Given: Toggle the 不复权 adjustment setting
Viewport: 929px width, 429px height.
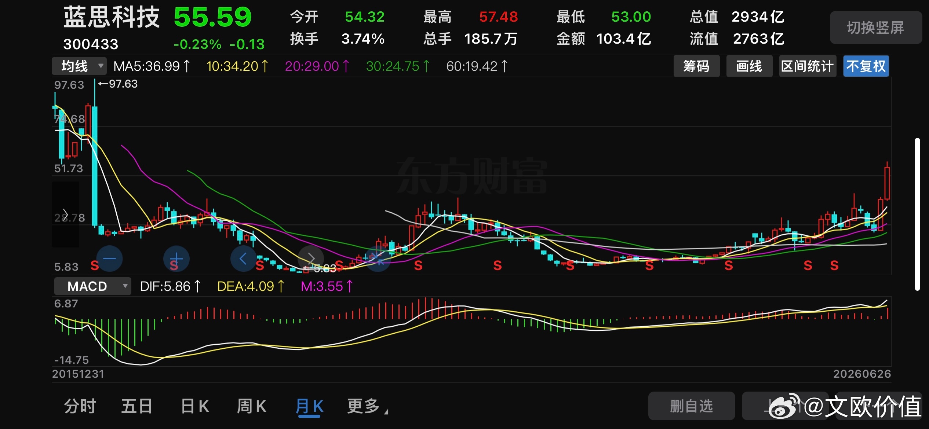Looking at the screenshot, I should click(x=866, y=66).
